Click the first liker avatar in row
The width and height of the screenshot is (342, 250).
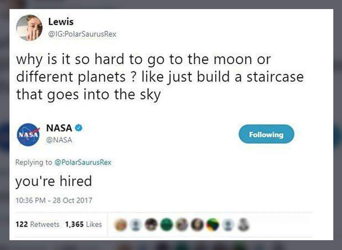coord(121,225)
